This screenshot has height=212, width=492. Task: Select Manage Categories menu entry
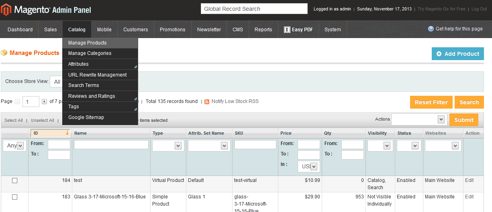tap(100, 53)
